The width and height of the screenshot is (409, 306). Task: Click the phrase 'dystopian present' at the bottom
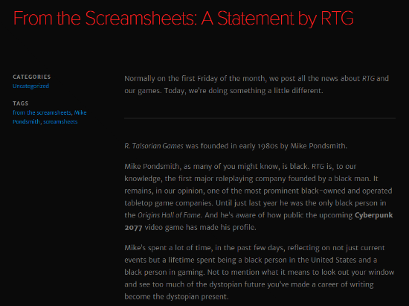197,296
